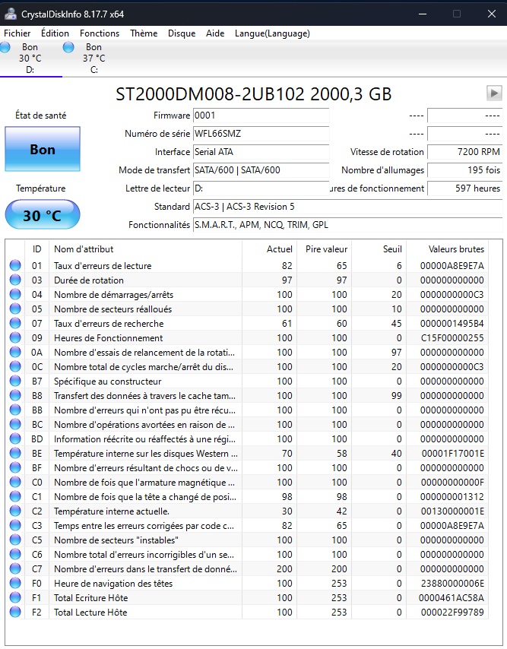Click status orb for attribute BB
Screen dimensions: 507x649
(x=15, y=410)
